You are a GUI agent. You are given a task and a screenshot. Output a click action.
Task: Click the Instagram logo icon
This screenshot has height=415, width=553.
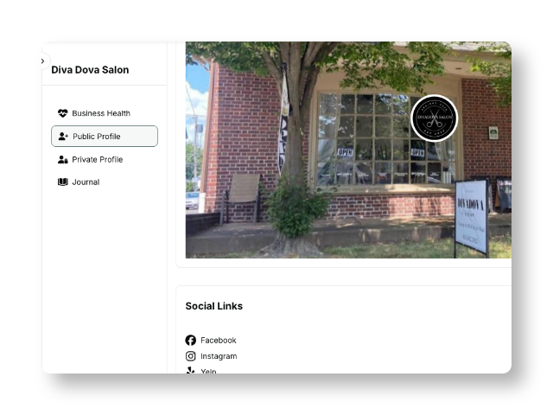pyautogui.click(x=190, y=356)
